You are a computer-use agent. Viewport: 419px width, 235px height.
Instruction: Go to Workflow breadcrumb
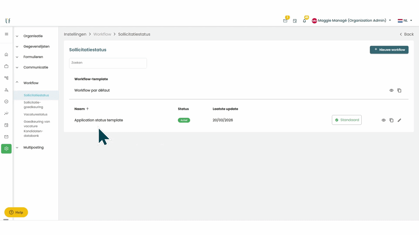pyautogui.click(x=102, y=34)
